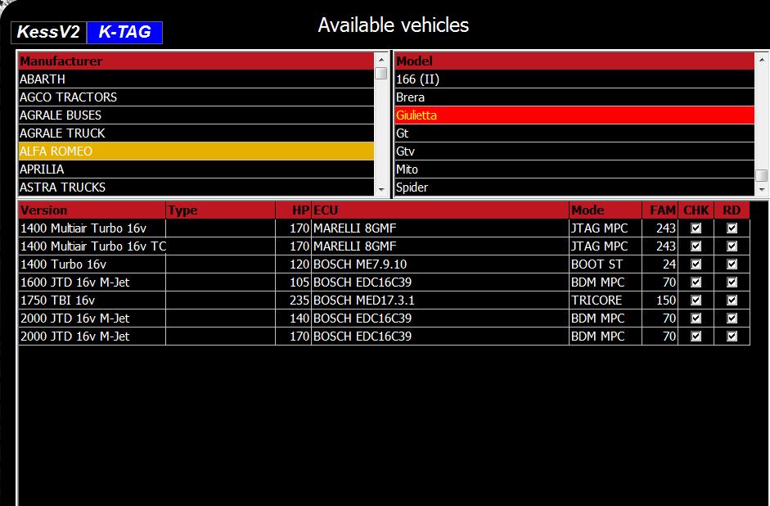Screen dimensions: 770x506
Task: Toggle RD checkbox for 1750 TBI 16v
Action: tap(732, 300)
